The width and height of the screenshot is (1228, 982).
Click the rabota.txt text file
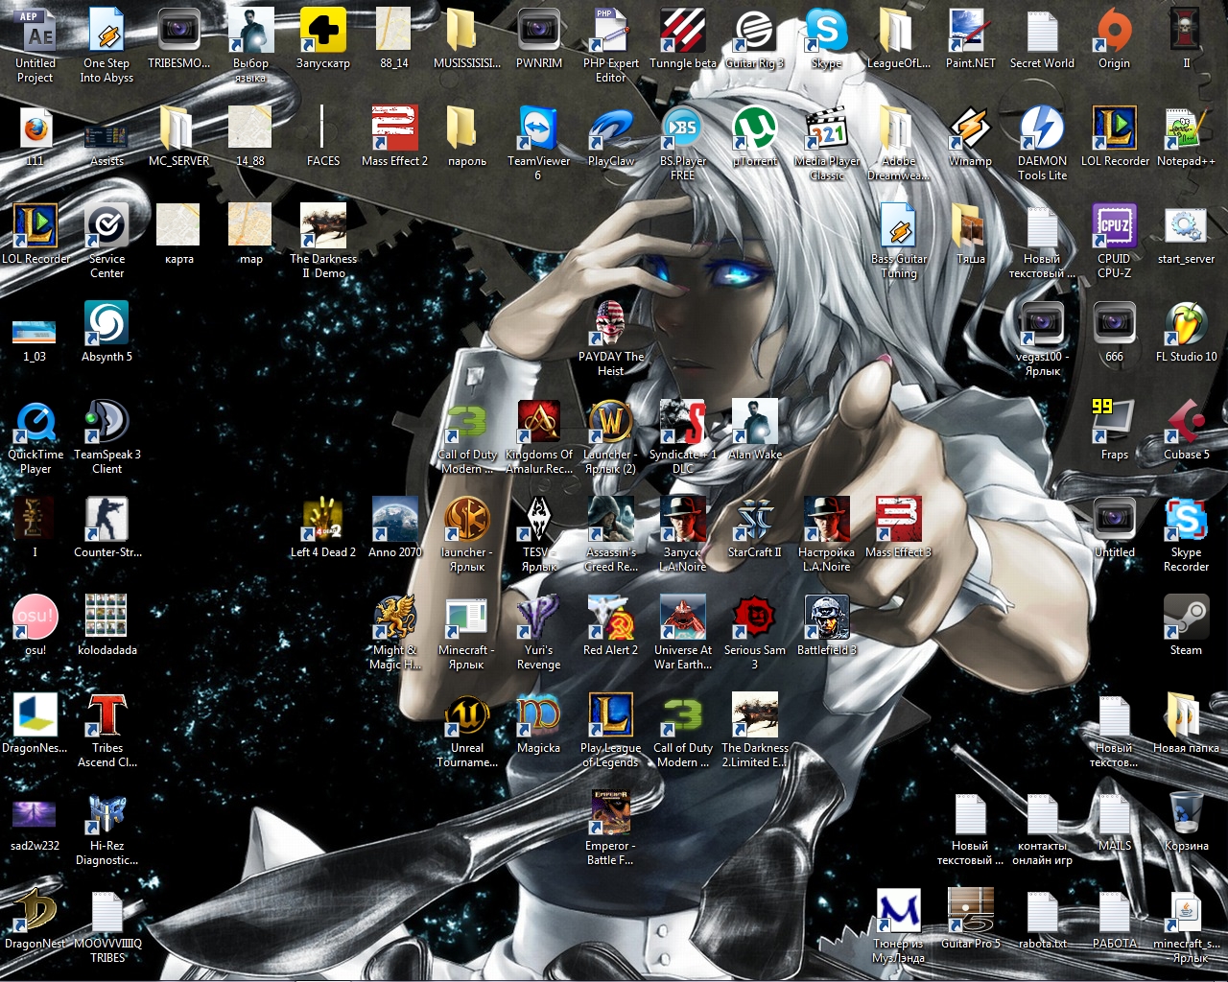(x=1042, y=912)
